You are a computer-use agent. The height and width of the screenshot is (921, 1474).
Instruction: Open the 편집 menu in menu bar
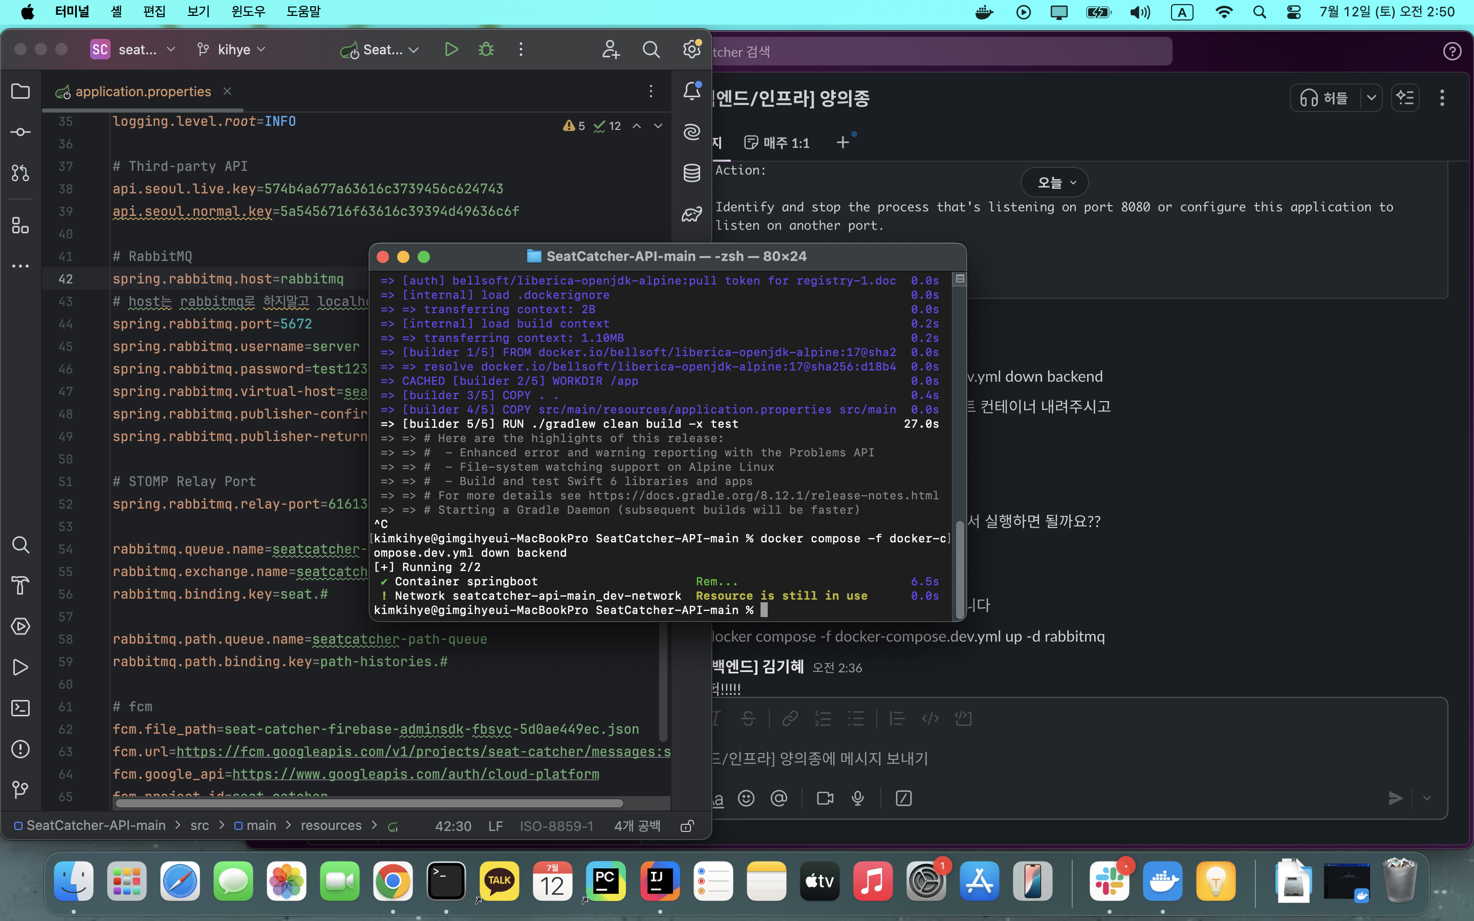click(x=154, y=12)
